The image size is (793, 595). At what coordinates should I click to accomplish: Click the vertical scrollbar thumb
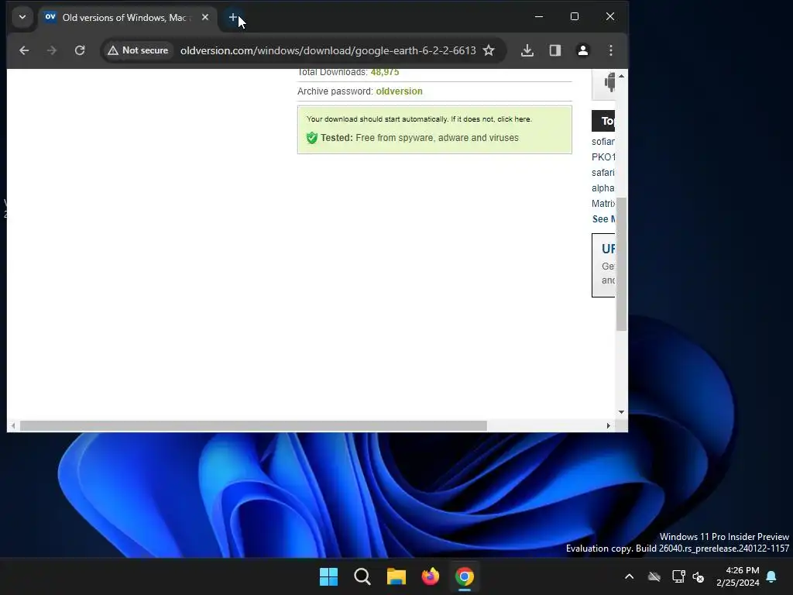(622, 263)
